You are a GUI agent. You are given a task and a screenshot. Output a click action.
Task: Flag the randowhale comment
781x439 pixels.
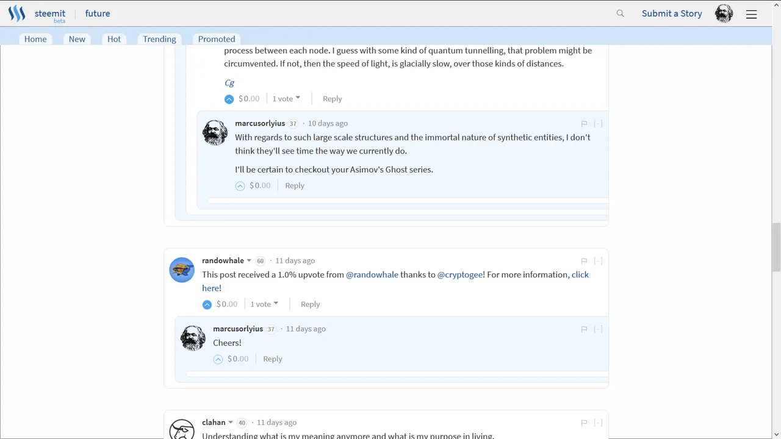click(x=584, y=261)
